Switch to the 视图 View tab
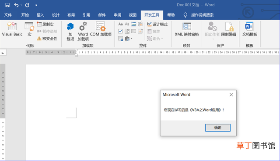Image resolution: width=280 pixels, height=161 pixels. tap(133, 15)
